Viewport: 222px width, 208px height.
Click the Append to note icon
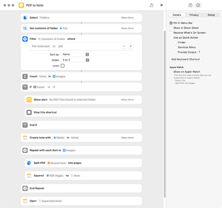click(29, 176)
